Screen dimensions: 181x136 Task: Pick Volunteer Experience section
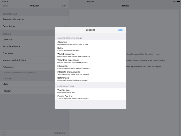tap(90, 61)
